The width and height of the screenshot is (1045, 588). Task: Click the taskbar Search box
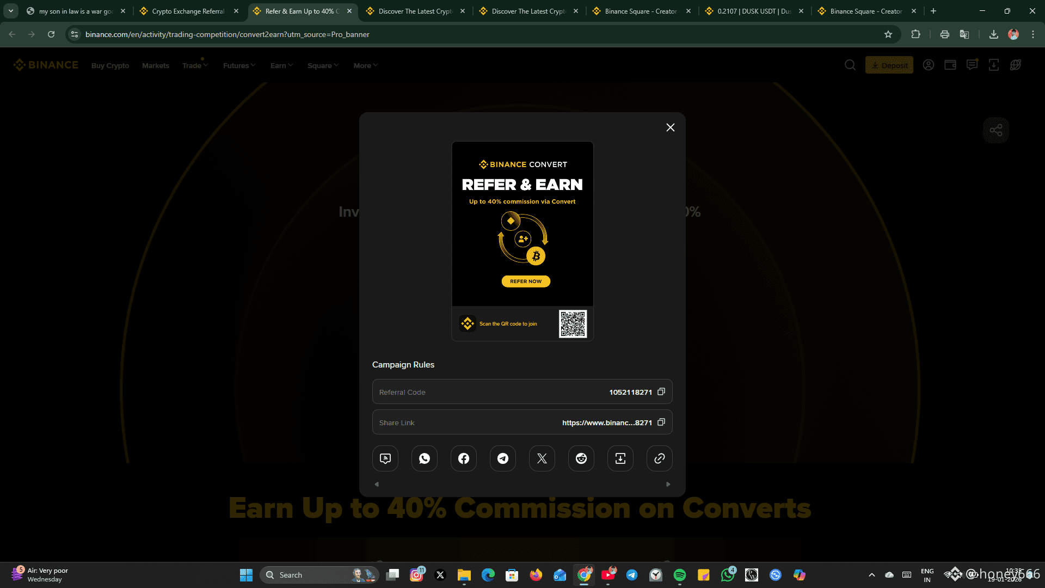[319, 575]
